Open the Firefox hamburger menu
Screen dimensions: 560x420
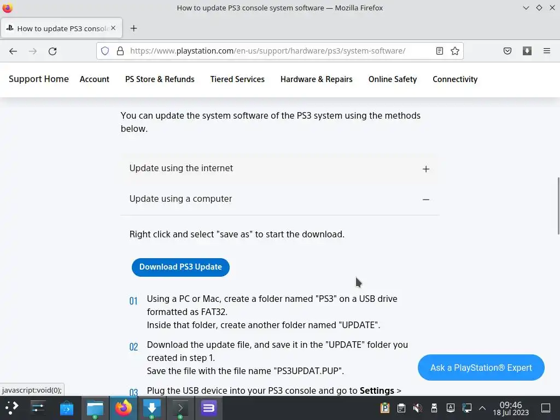547,51
